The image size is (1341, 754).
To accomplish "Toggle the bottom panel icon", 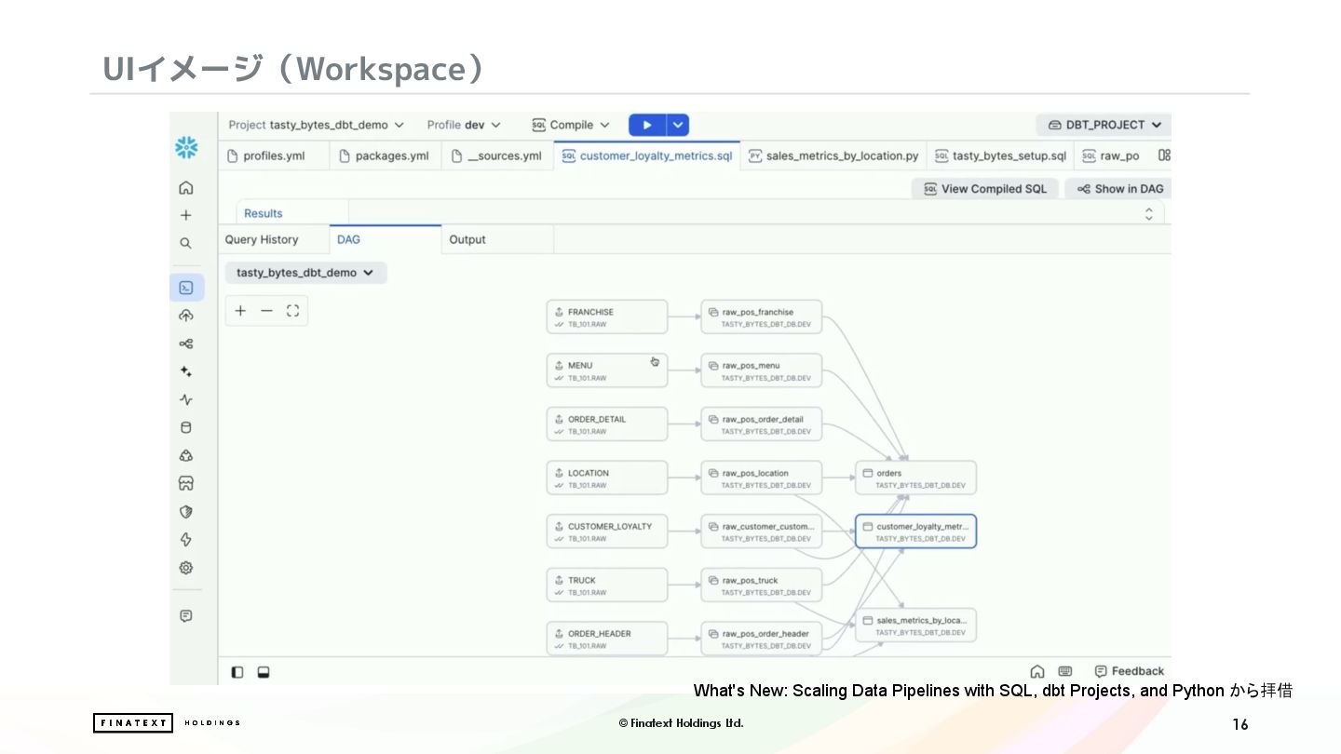I will (264, 671).
